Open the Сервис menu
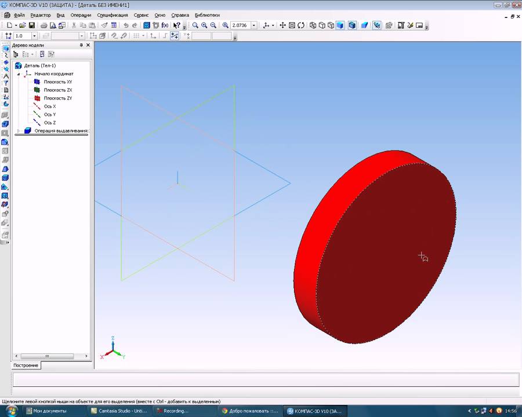Viewport: 522px width, 417px height. pos(141,15)
